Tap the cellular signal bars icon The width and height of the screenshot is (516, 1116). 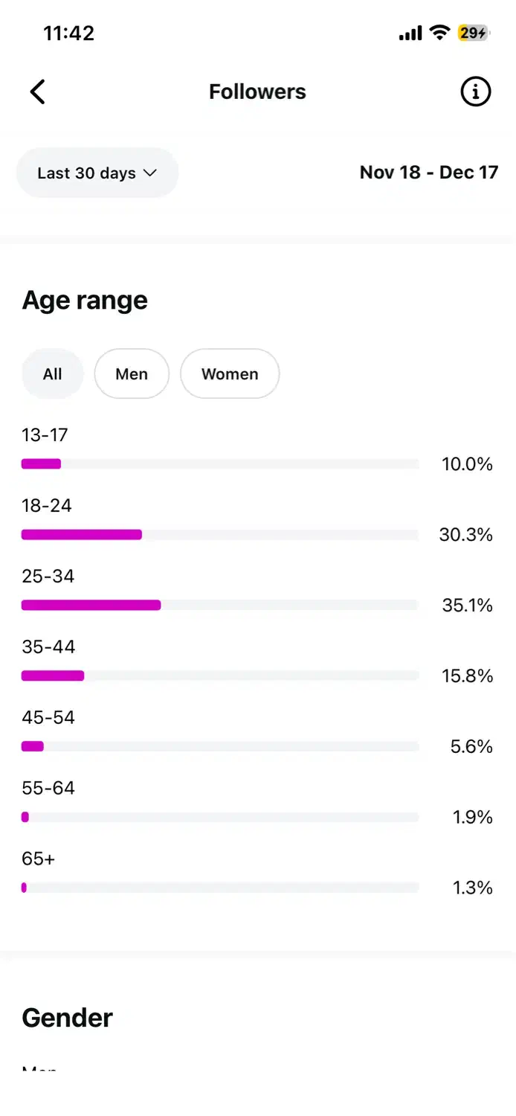click(x=410, y=33)
